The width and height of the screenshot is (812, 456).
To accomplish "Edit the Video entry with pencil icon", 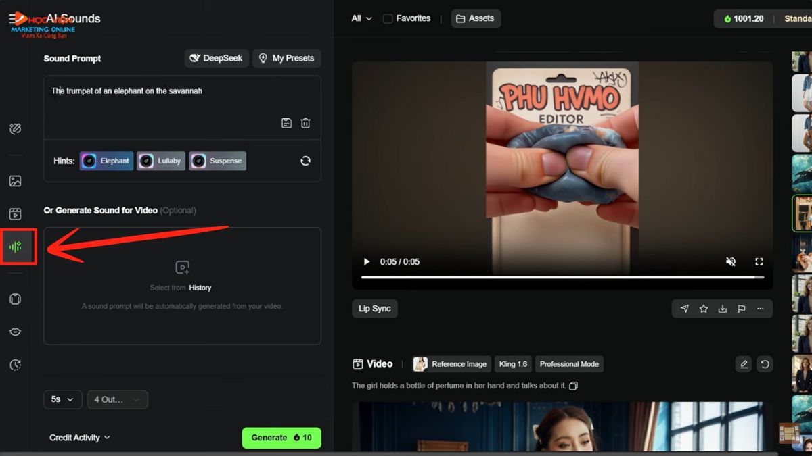I will 744,364.
